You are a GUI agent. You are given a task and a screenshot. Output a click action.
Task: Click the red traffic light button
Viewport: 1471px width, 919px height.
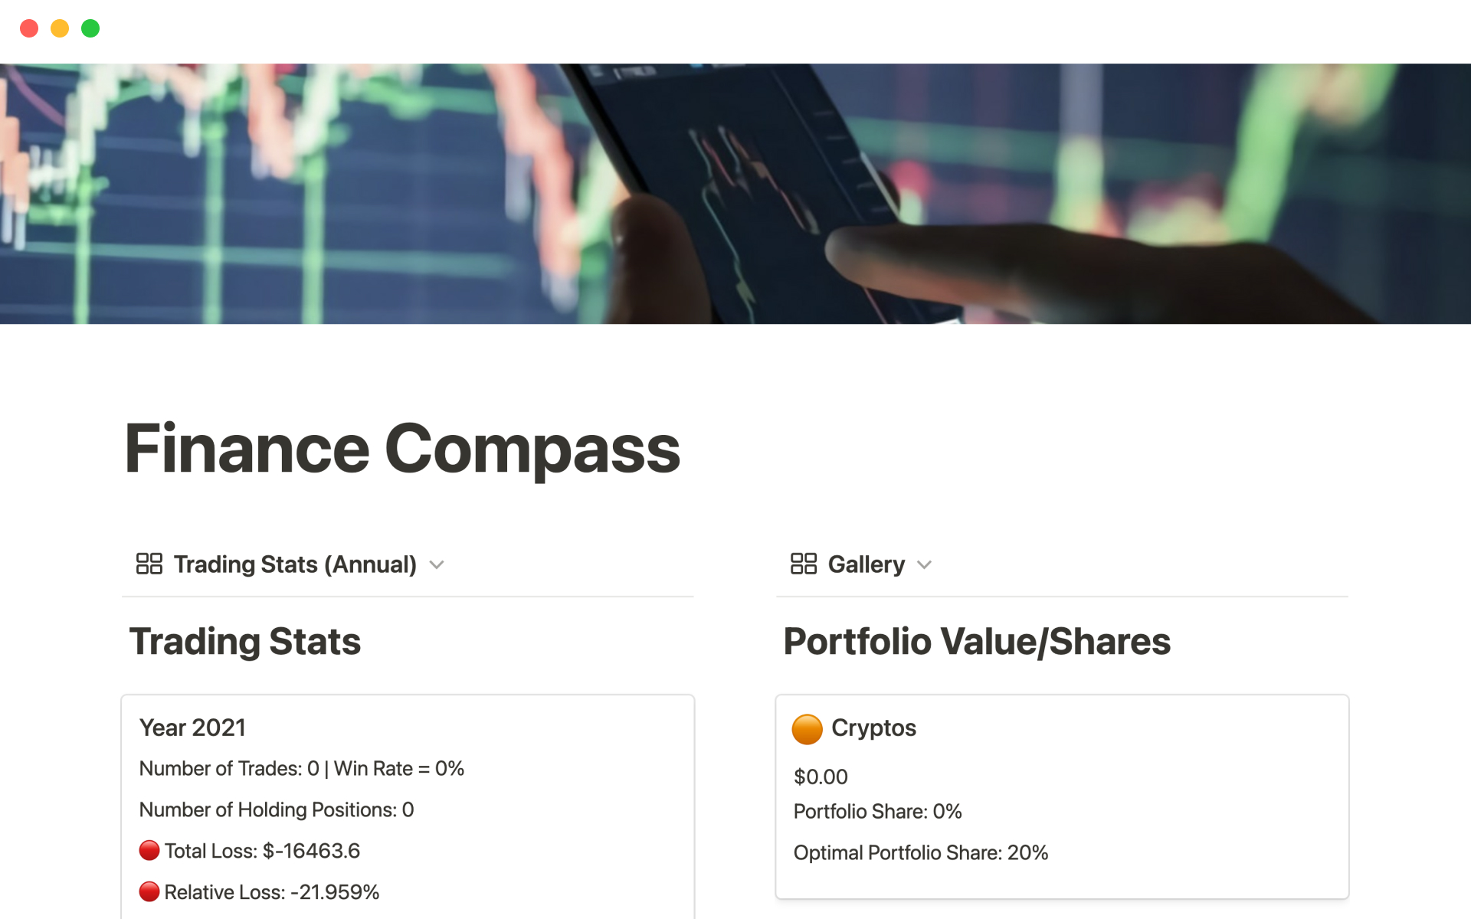(x=29, y=28)
